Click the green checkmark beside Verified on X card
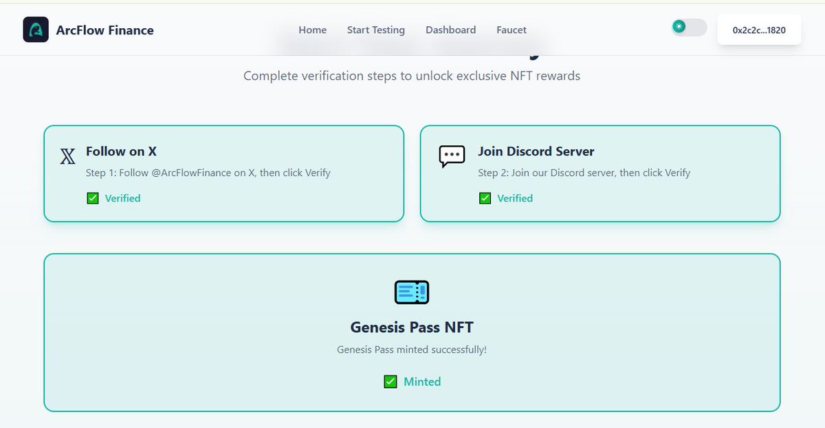 click(x=93, y=198)
